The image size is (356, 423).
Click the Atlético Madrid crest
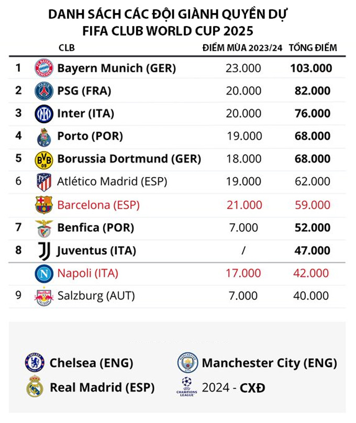click(x=44, y=182)
